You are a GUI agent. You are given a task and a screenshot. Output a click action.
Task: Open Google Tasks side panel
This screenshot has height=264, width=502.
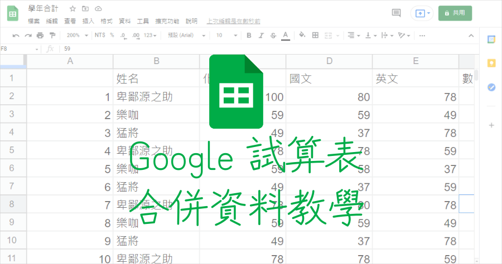click(x=491, y=87)
